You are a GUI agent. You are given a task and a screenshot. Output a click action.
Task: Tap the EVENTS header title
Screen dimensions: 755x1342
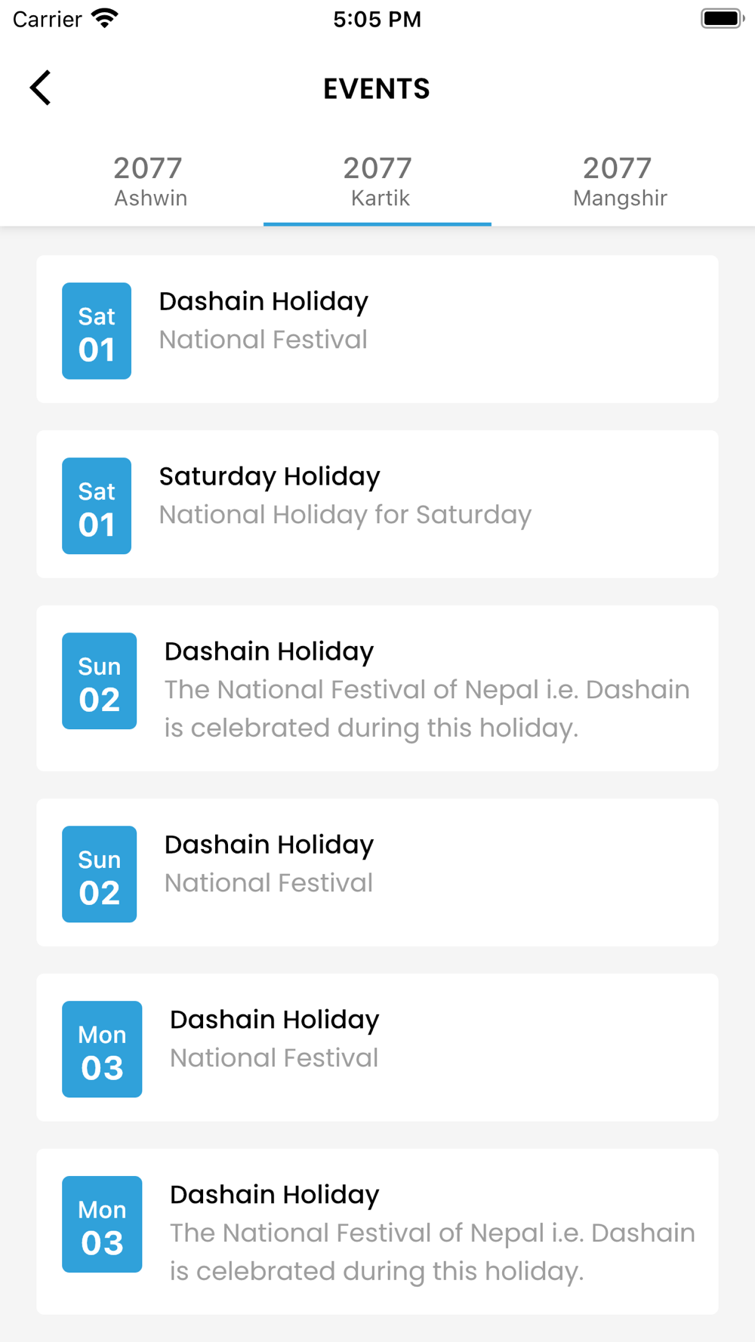tap(377, 89)
